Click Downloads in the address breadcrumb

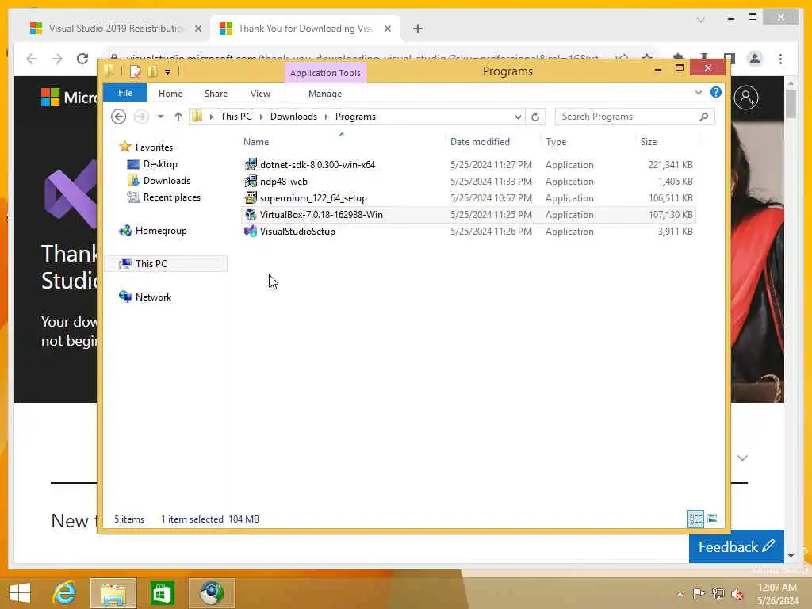click(293, 117)
